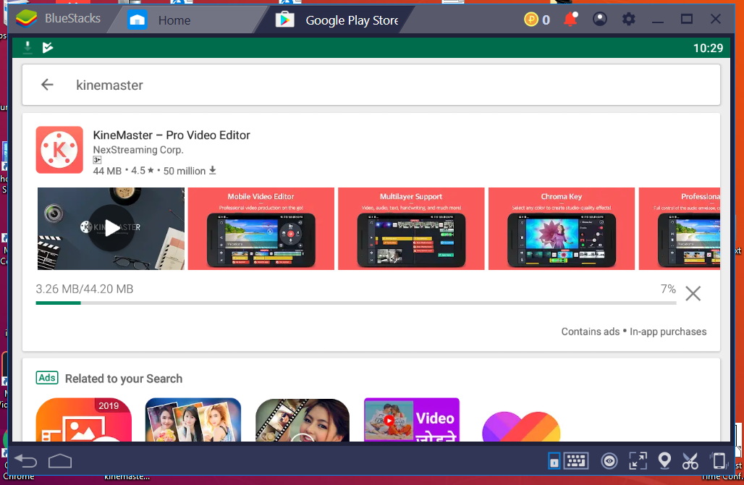Click NexStreaming Corp. developer name
The height and width of the screenshot is (485, 744).
coord(138,150)
